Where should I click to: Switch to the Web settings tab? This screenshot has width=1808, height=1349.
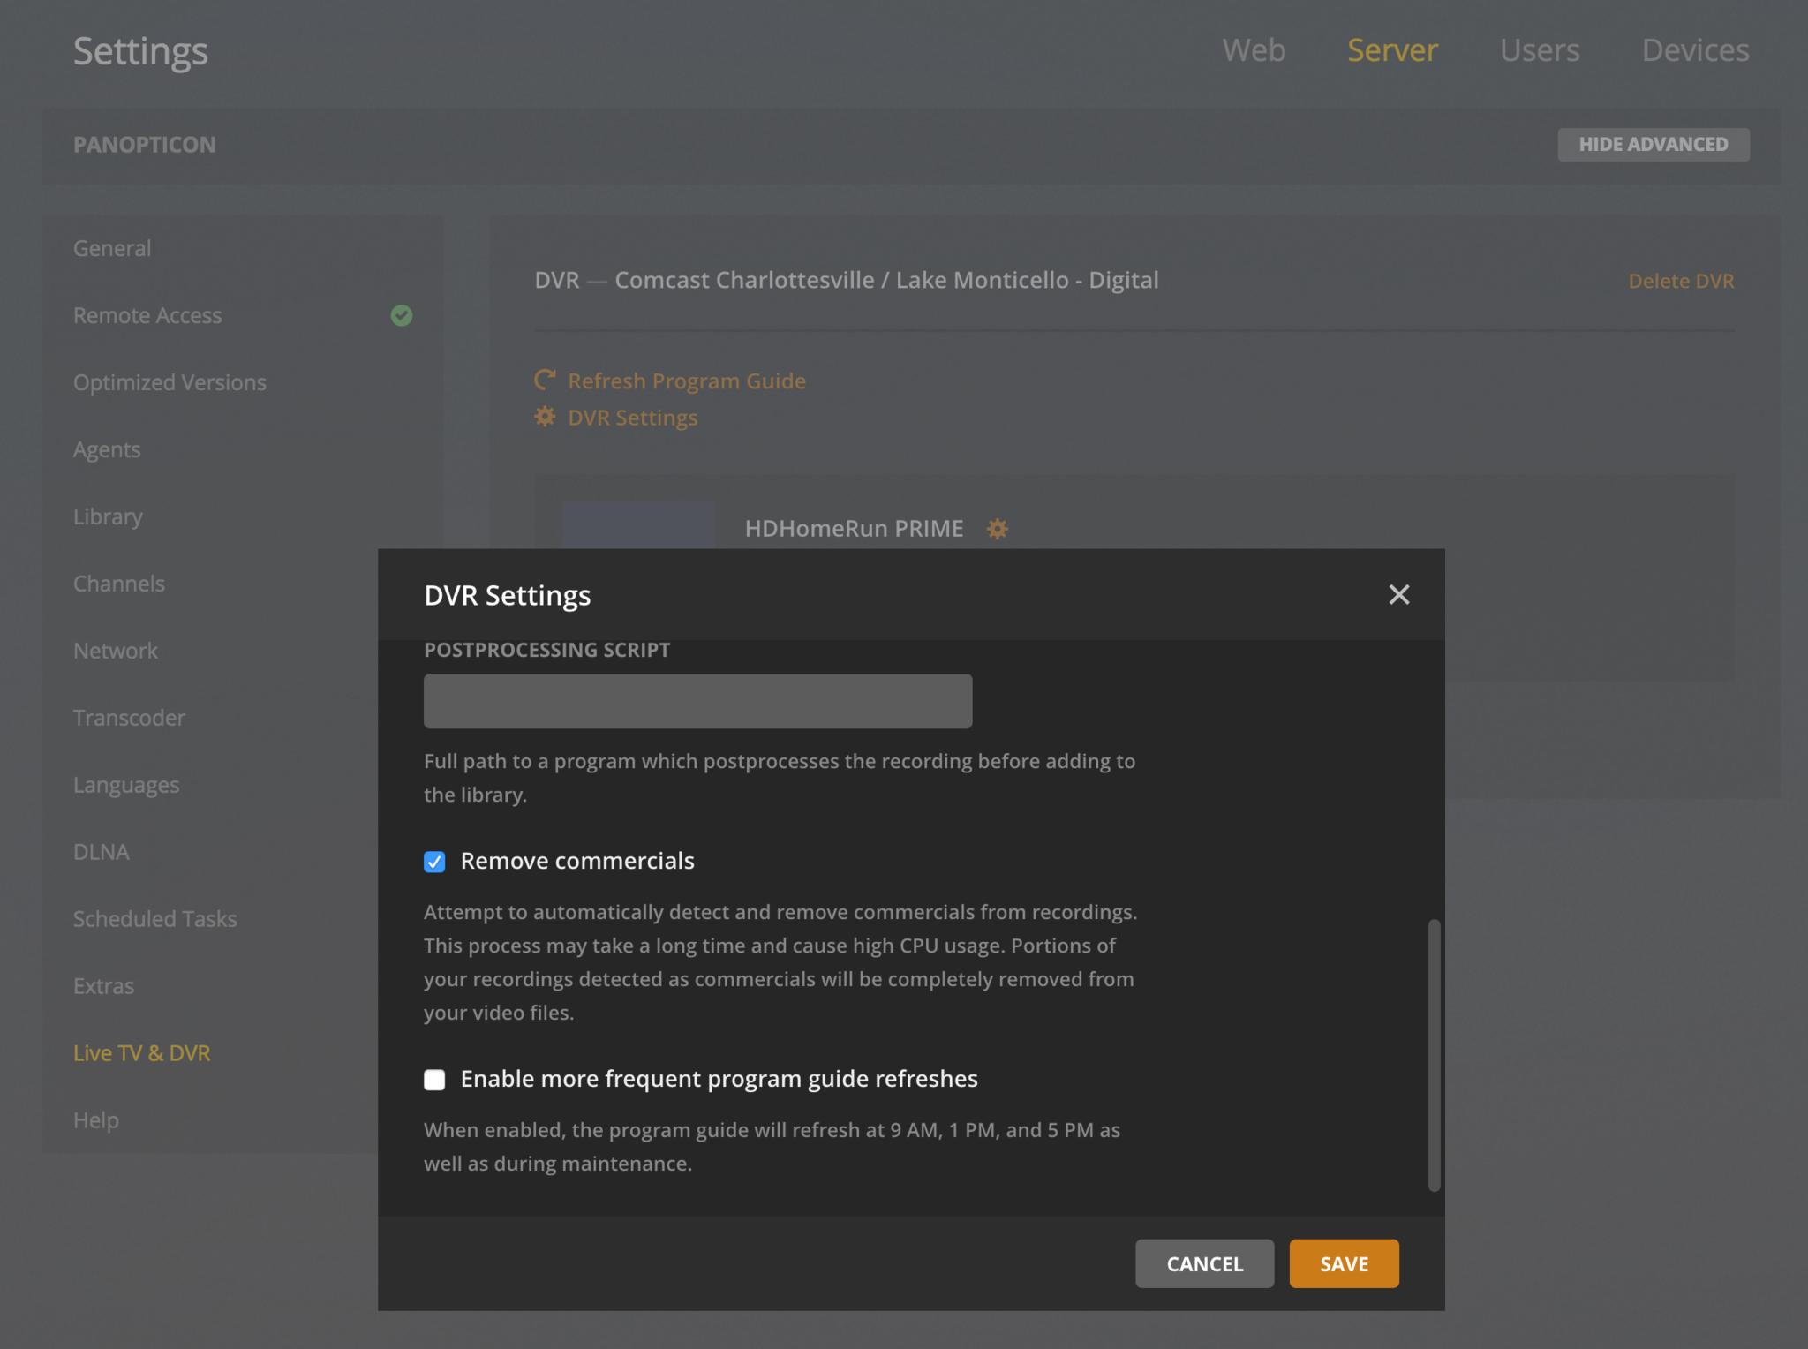[x=1254, y=50]
